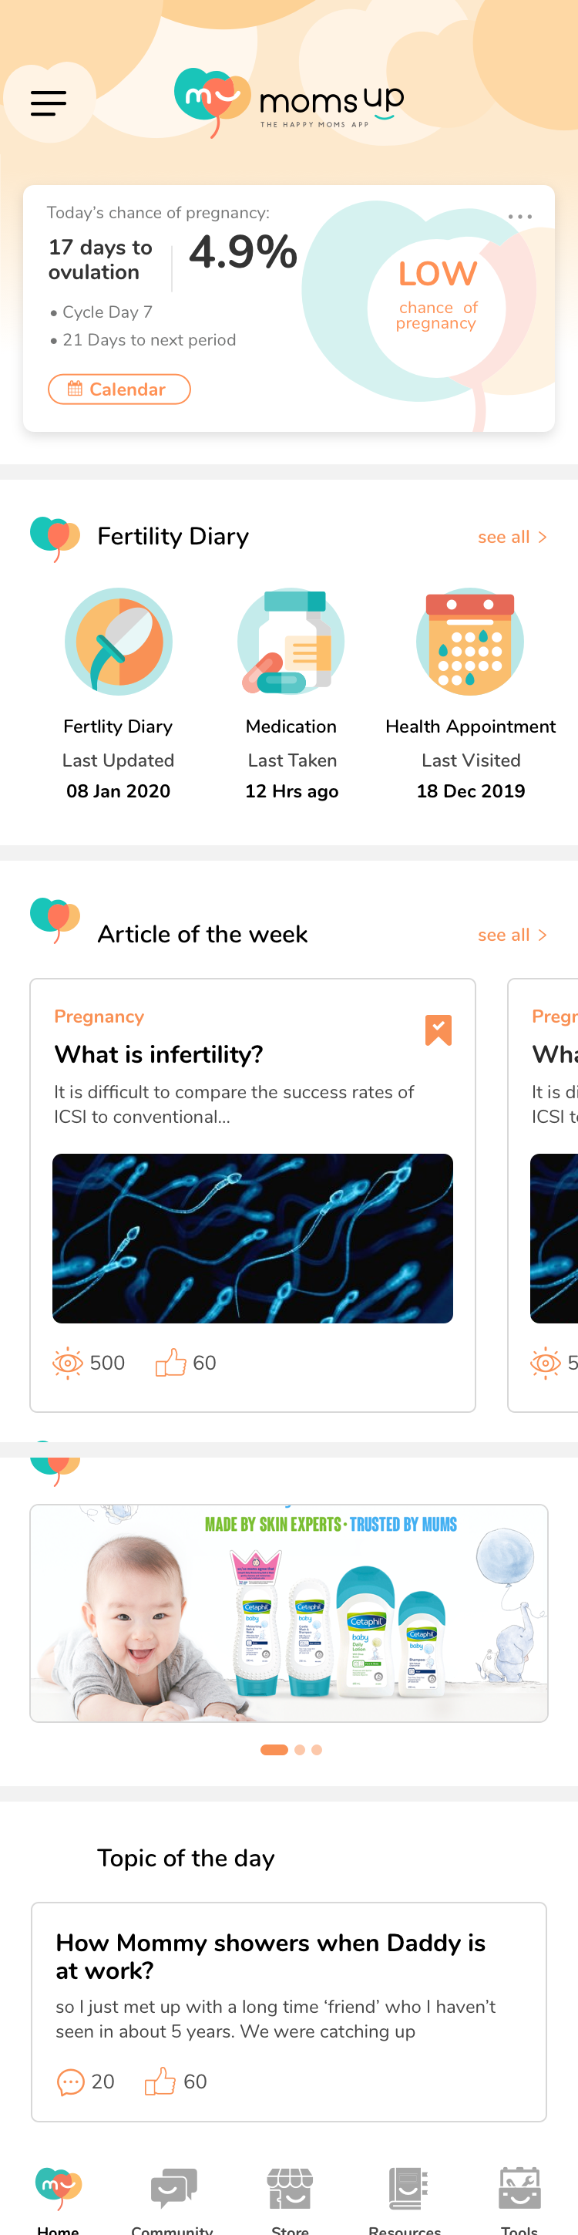Screen dimensions: 578x2235
Task: Open the hamburger menu
Action: 49,103
